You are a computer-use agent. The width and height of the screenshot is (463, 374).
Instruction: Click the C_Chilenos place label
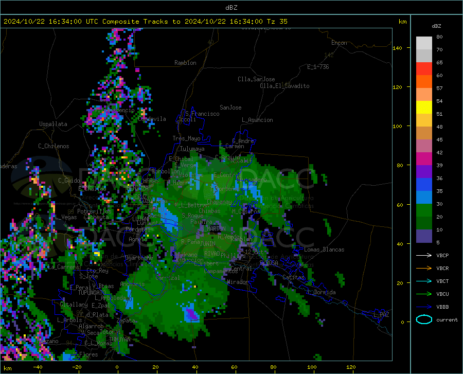(54, 146)
